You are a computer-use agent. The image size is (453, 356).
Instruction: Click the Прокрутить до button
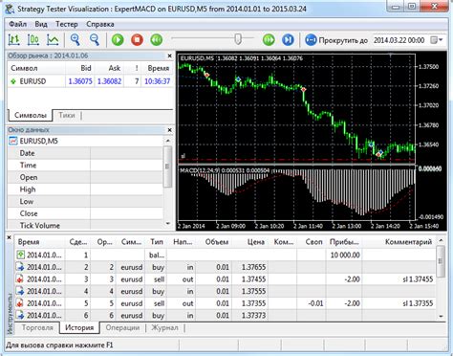point(336,40)
